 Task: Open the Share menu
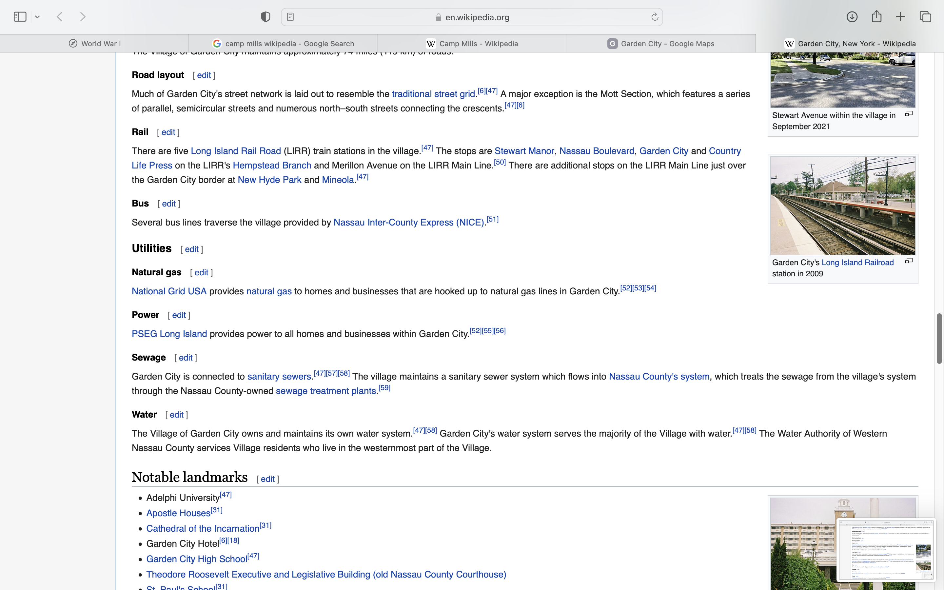pyautogui.click(x=876, y=17)
